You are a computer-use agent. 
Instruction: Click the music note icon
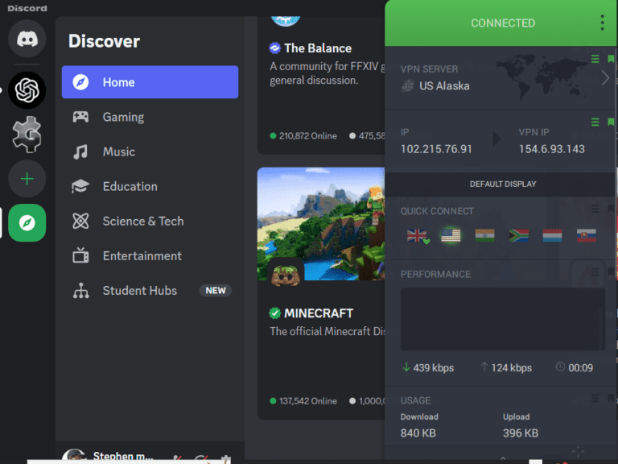coord(80,151)
